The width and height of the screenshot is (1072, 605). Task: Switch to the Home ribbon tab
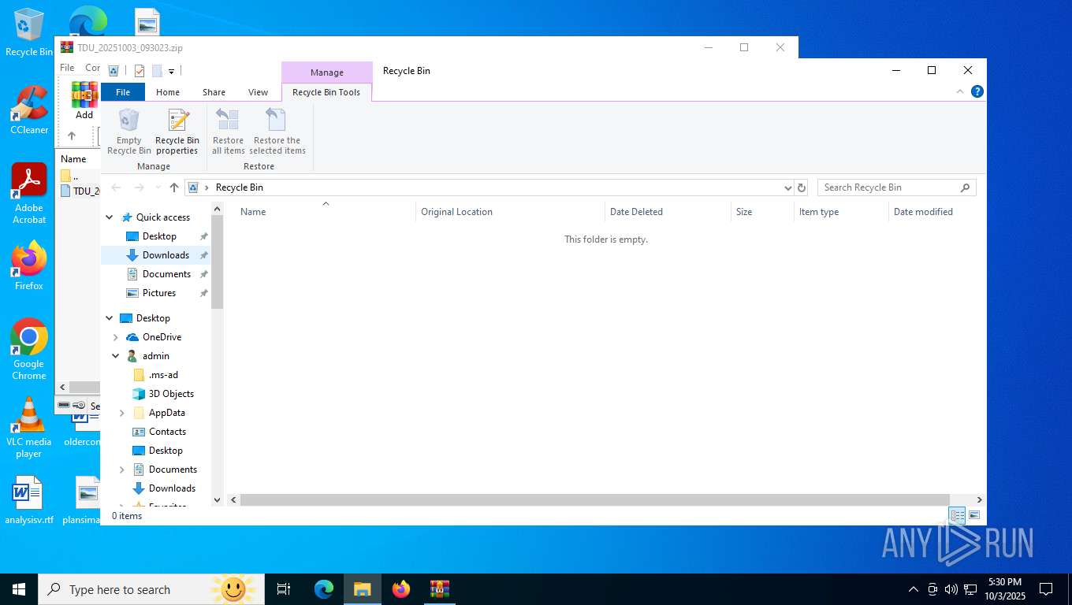tap(168, 92)
